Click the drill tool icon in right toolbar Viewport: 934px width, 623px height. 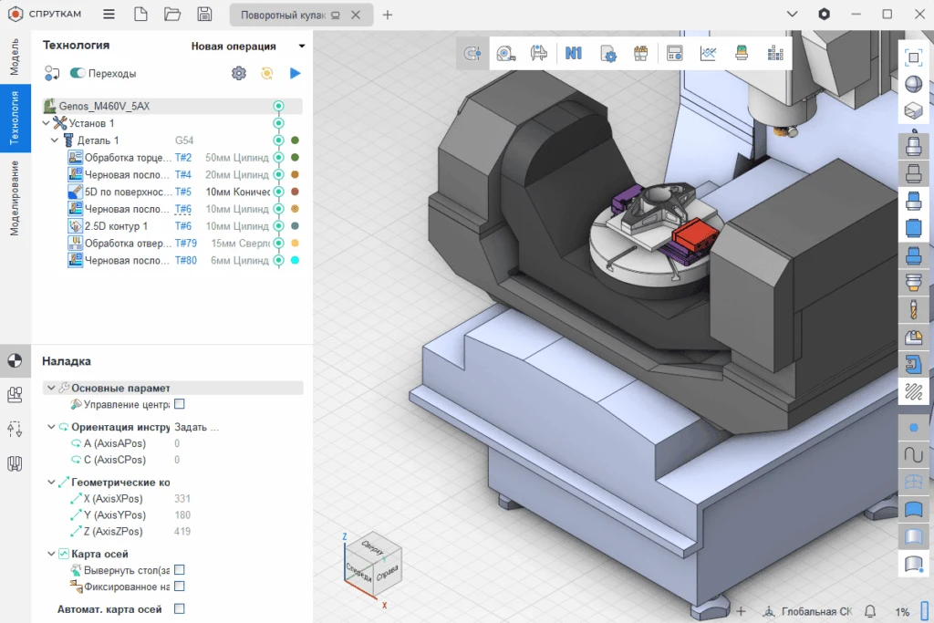tap(913, 310)
